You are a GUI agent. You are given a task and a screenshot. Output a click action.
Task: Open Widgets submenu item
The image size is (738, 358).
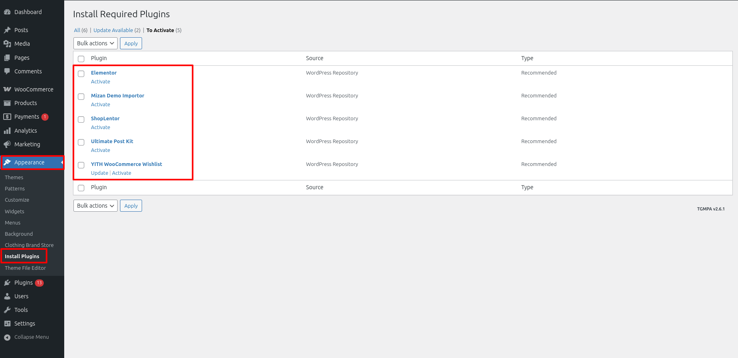[x=14, y=211]
